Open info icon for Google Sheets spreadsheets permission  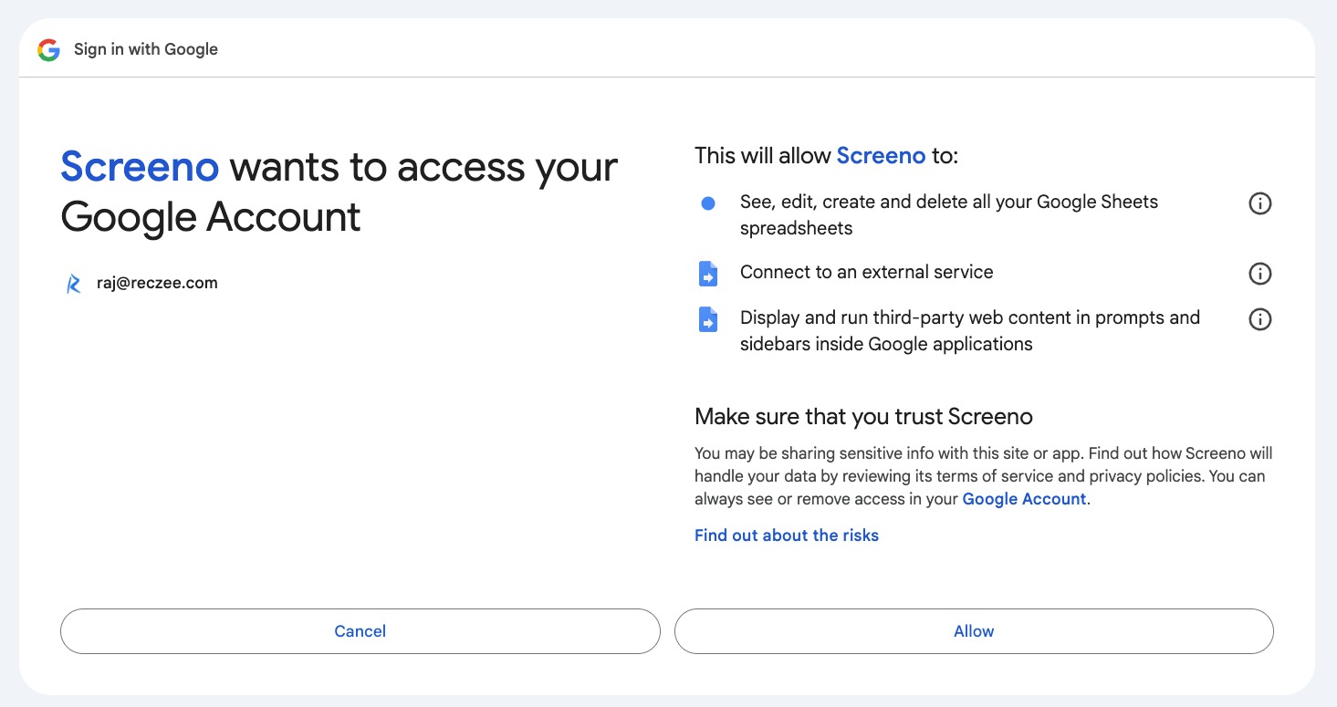click(1259, 203)
